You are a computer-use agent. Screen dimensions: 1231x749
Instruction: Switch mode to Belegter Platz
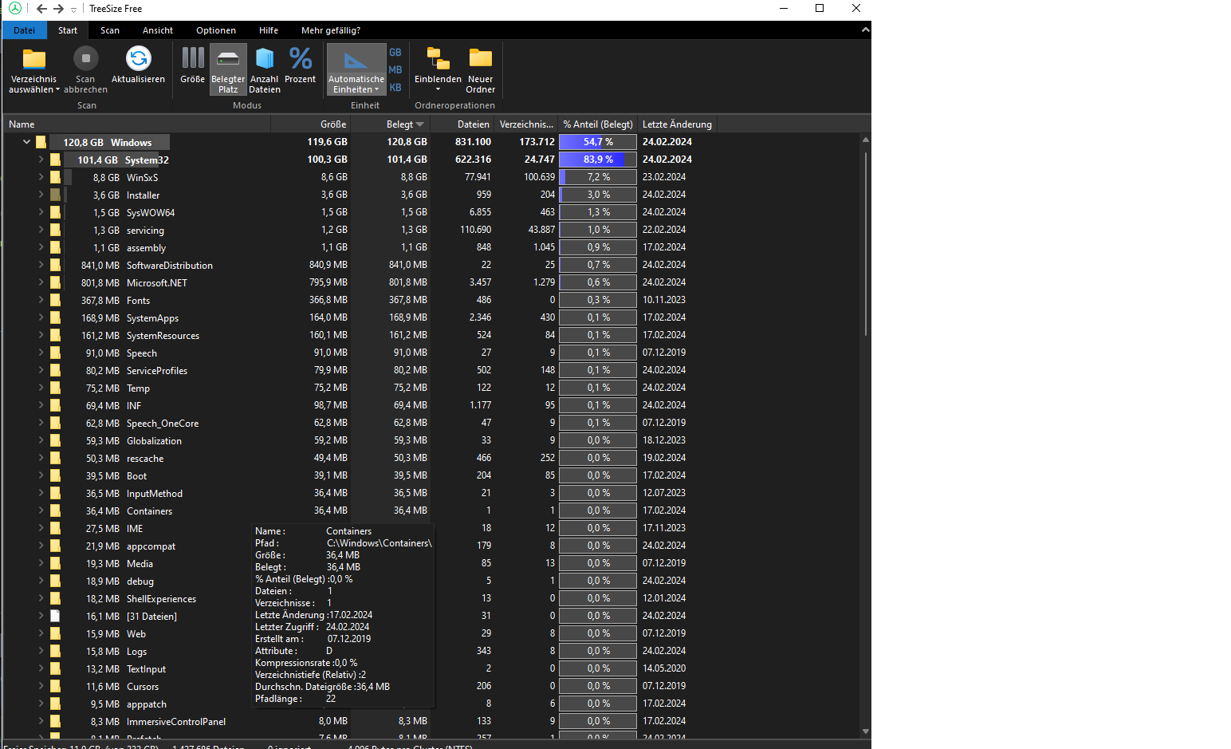[228, 69]
